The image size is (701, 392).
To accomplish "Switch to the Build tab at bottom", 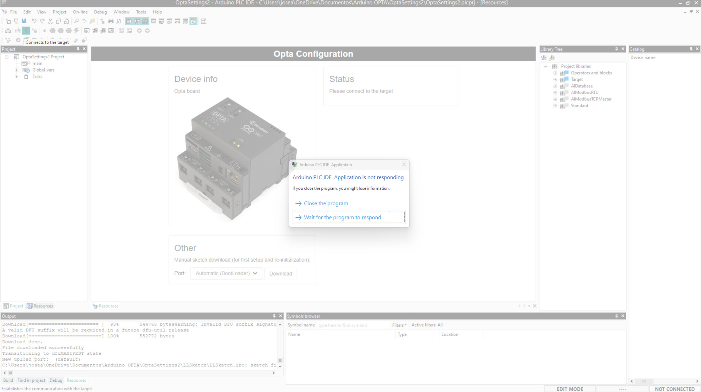I will click(x=8, y=380).
